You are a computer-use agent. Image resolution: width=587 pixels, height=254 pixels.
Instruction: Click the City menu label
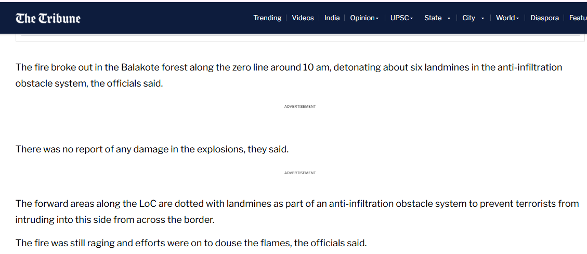click(x=468, y=18)
